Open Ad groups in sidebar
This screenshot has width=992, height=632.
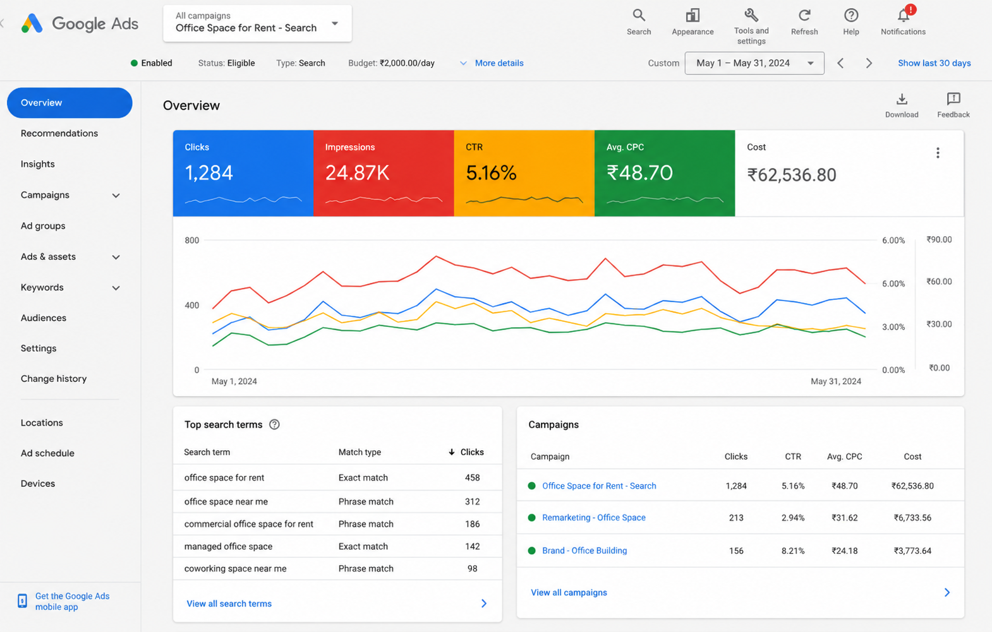click(x=43, y=226)
